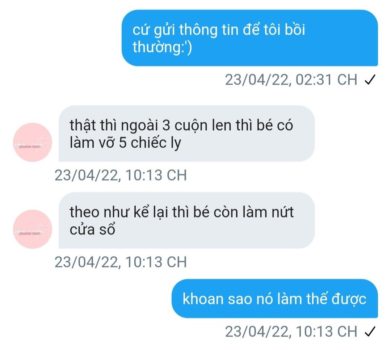Click the checkmark next to 02:31 CH

(370, 80)
